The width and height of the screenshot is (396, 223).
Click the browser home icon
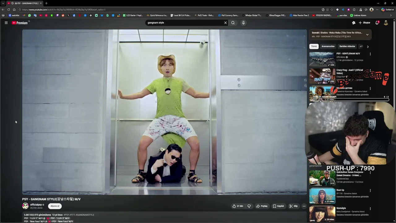[x=14, y=10]
